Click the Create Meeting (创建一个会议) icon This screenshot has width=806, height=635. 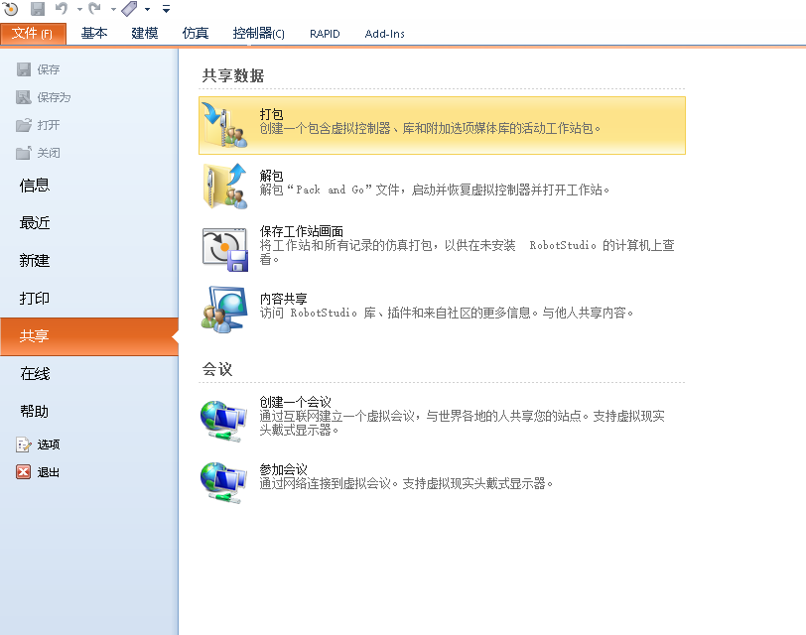224,420
